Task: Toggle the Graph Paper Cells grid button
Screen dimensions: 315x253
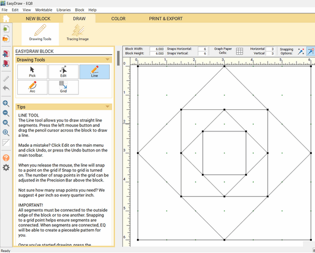Action: (240, 51)
